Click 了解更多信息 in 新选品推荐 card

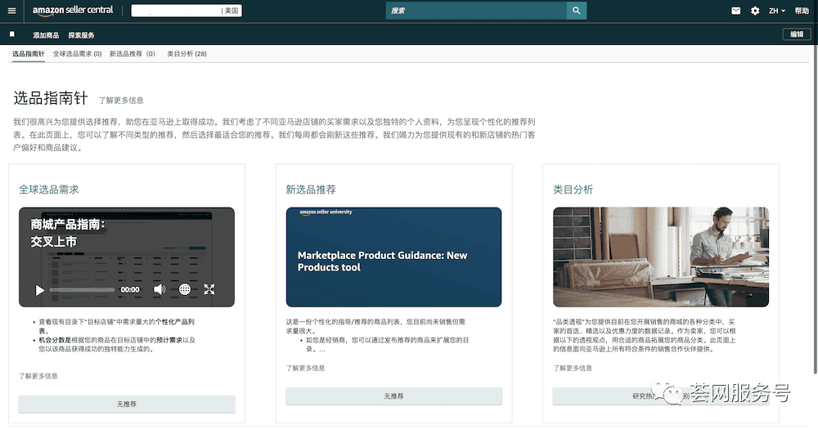tap(306, 368)
